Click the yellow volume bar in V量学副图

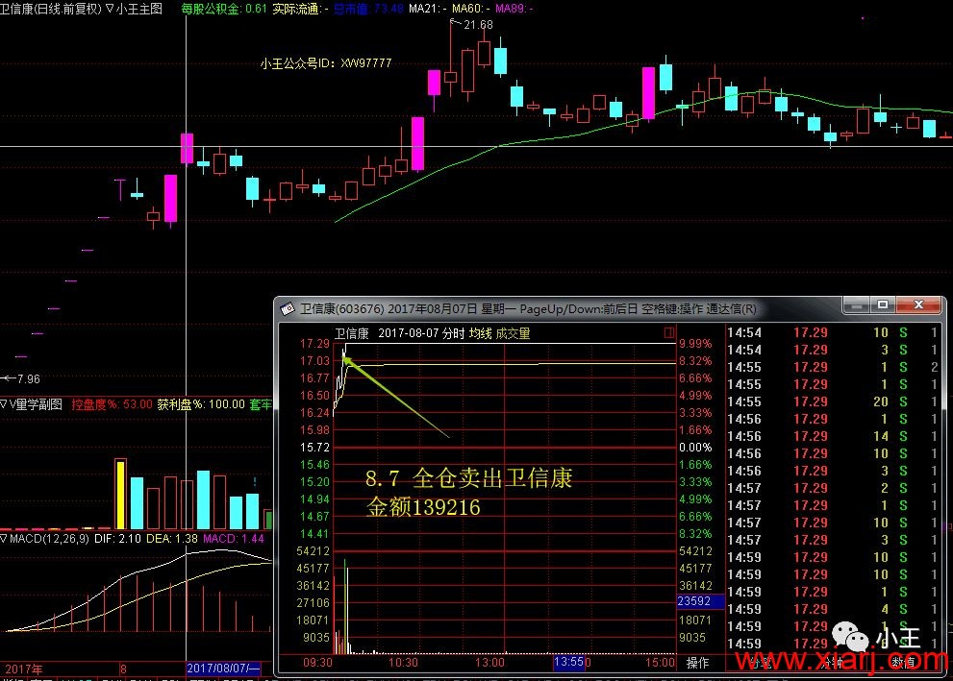click(x=120, y=494)
